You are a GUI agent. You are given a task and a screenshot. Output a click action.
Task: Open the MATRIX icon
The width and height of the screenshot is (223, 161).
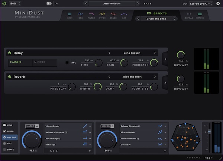click(x=200, y=14)
